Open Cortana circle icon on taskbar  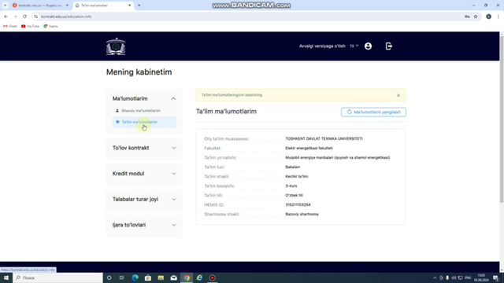(x=109, y=277)
